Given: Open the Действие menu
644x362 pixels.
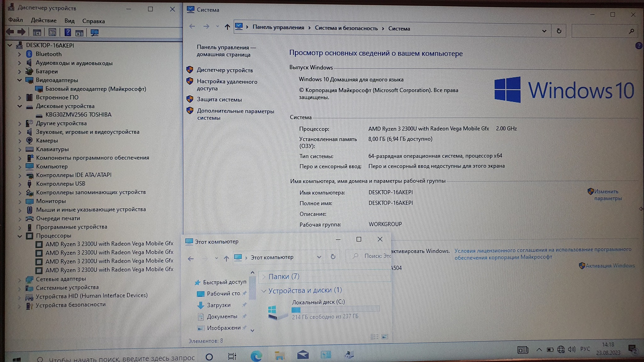Looking at the screenshot, I should tap(43, 20).
